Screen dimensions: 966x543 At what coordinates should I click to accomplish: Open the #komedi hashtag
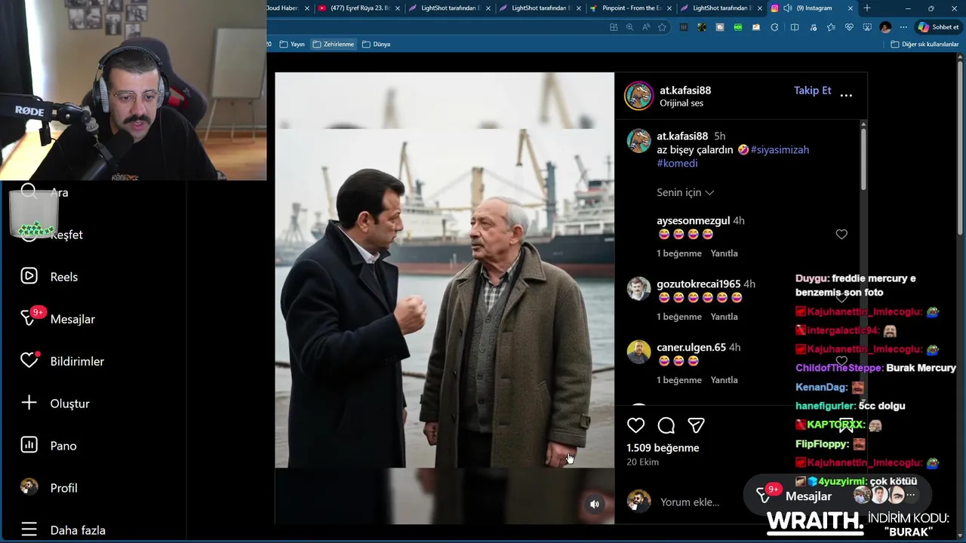point(677,163)
